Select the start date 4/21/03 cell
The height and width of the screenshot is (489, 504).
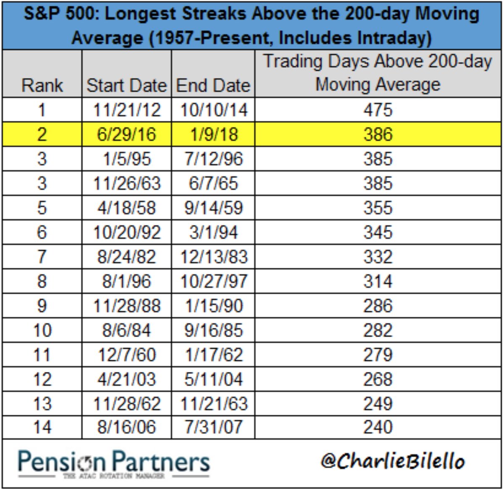[x=126, y=379]
